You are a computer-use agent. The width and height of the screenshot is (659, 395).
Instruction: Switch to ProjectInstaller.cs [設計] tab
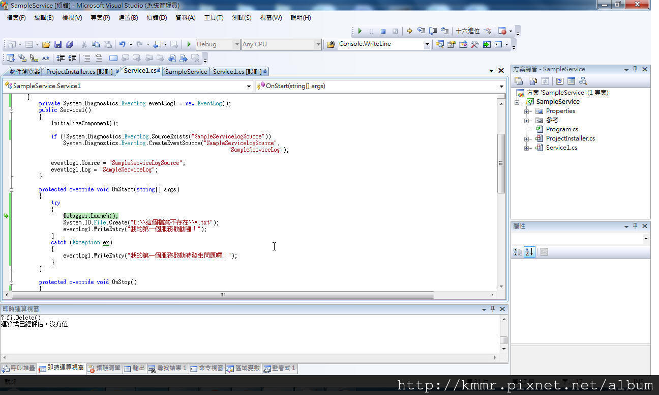point(80,72)
